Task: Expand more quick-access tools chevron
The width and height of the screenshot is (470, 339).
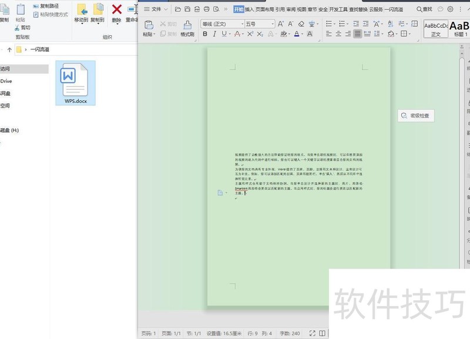Action: (226, 9)
